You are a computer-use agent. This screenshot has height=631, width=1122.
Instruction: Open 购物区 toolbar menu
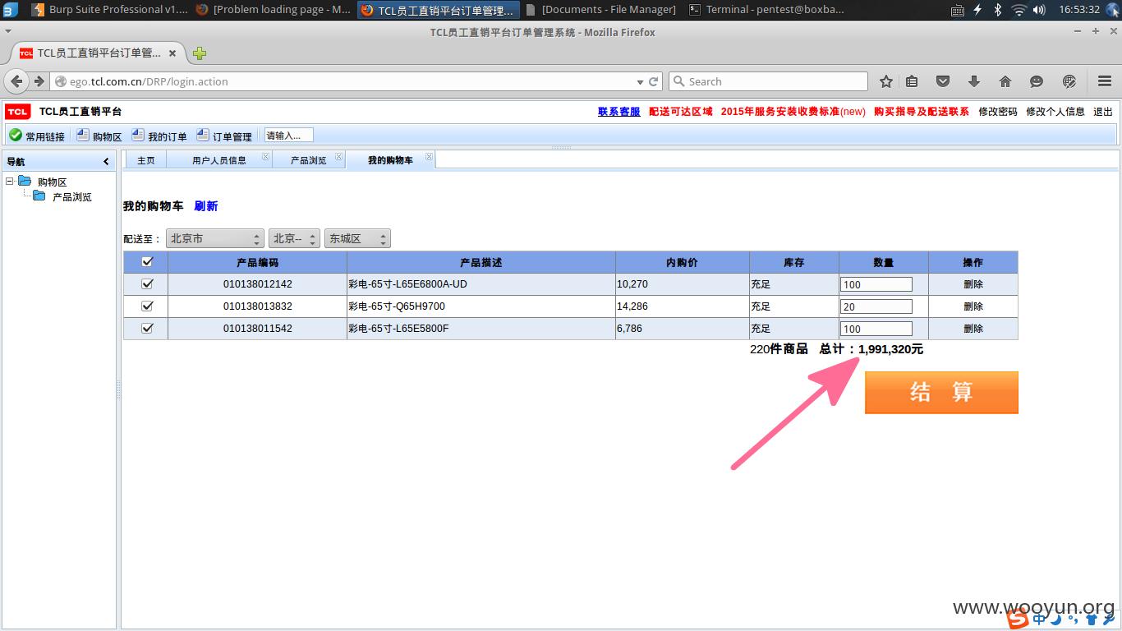pyautogui.click(x=99, y=136)
